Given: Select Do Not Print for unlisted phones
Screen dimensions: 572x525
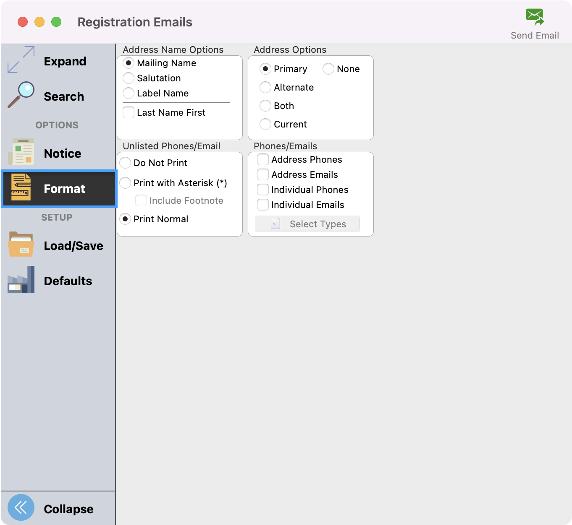Looking at the screenshot, I should pos(125,163).
